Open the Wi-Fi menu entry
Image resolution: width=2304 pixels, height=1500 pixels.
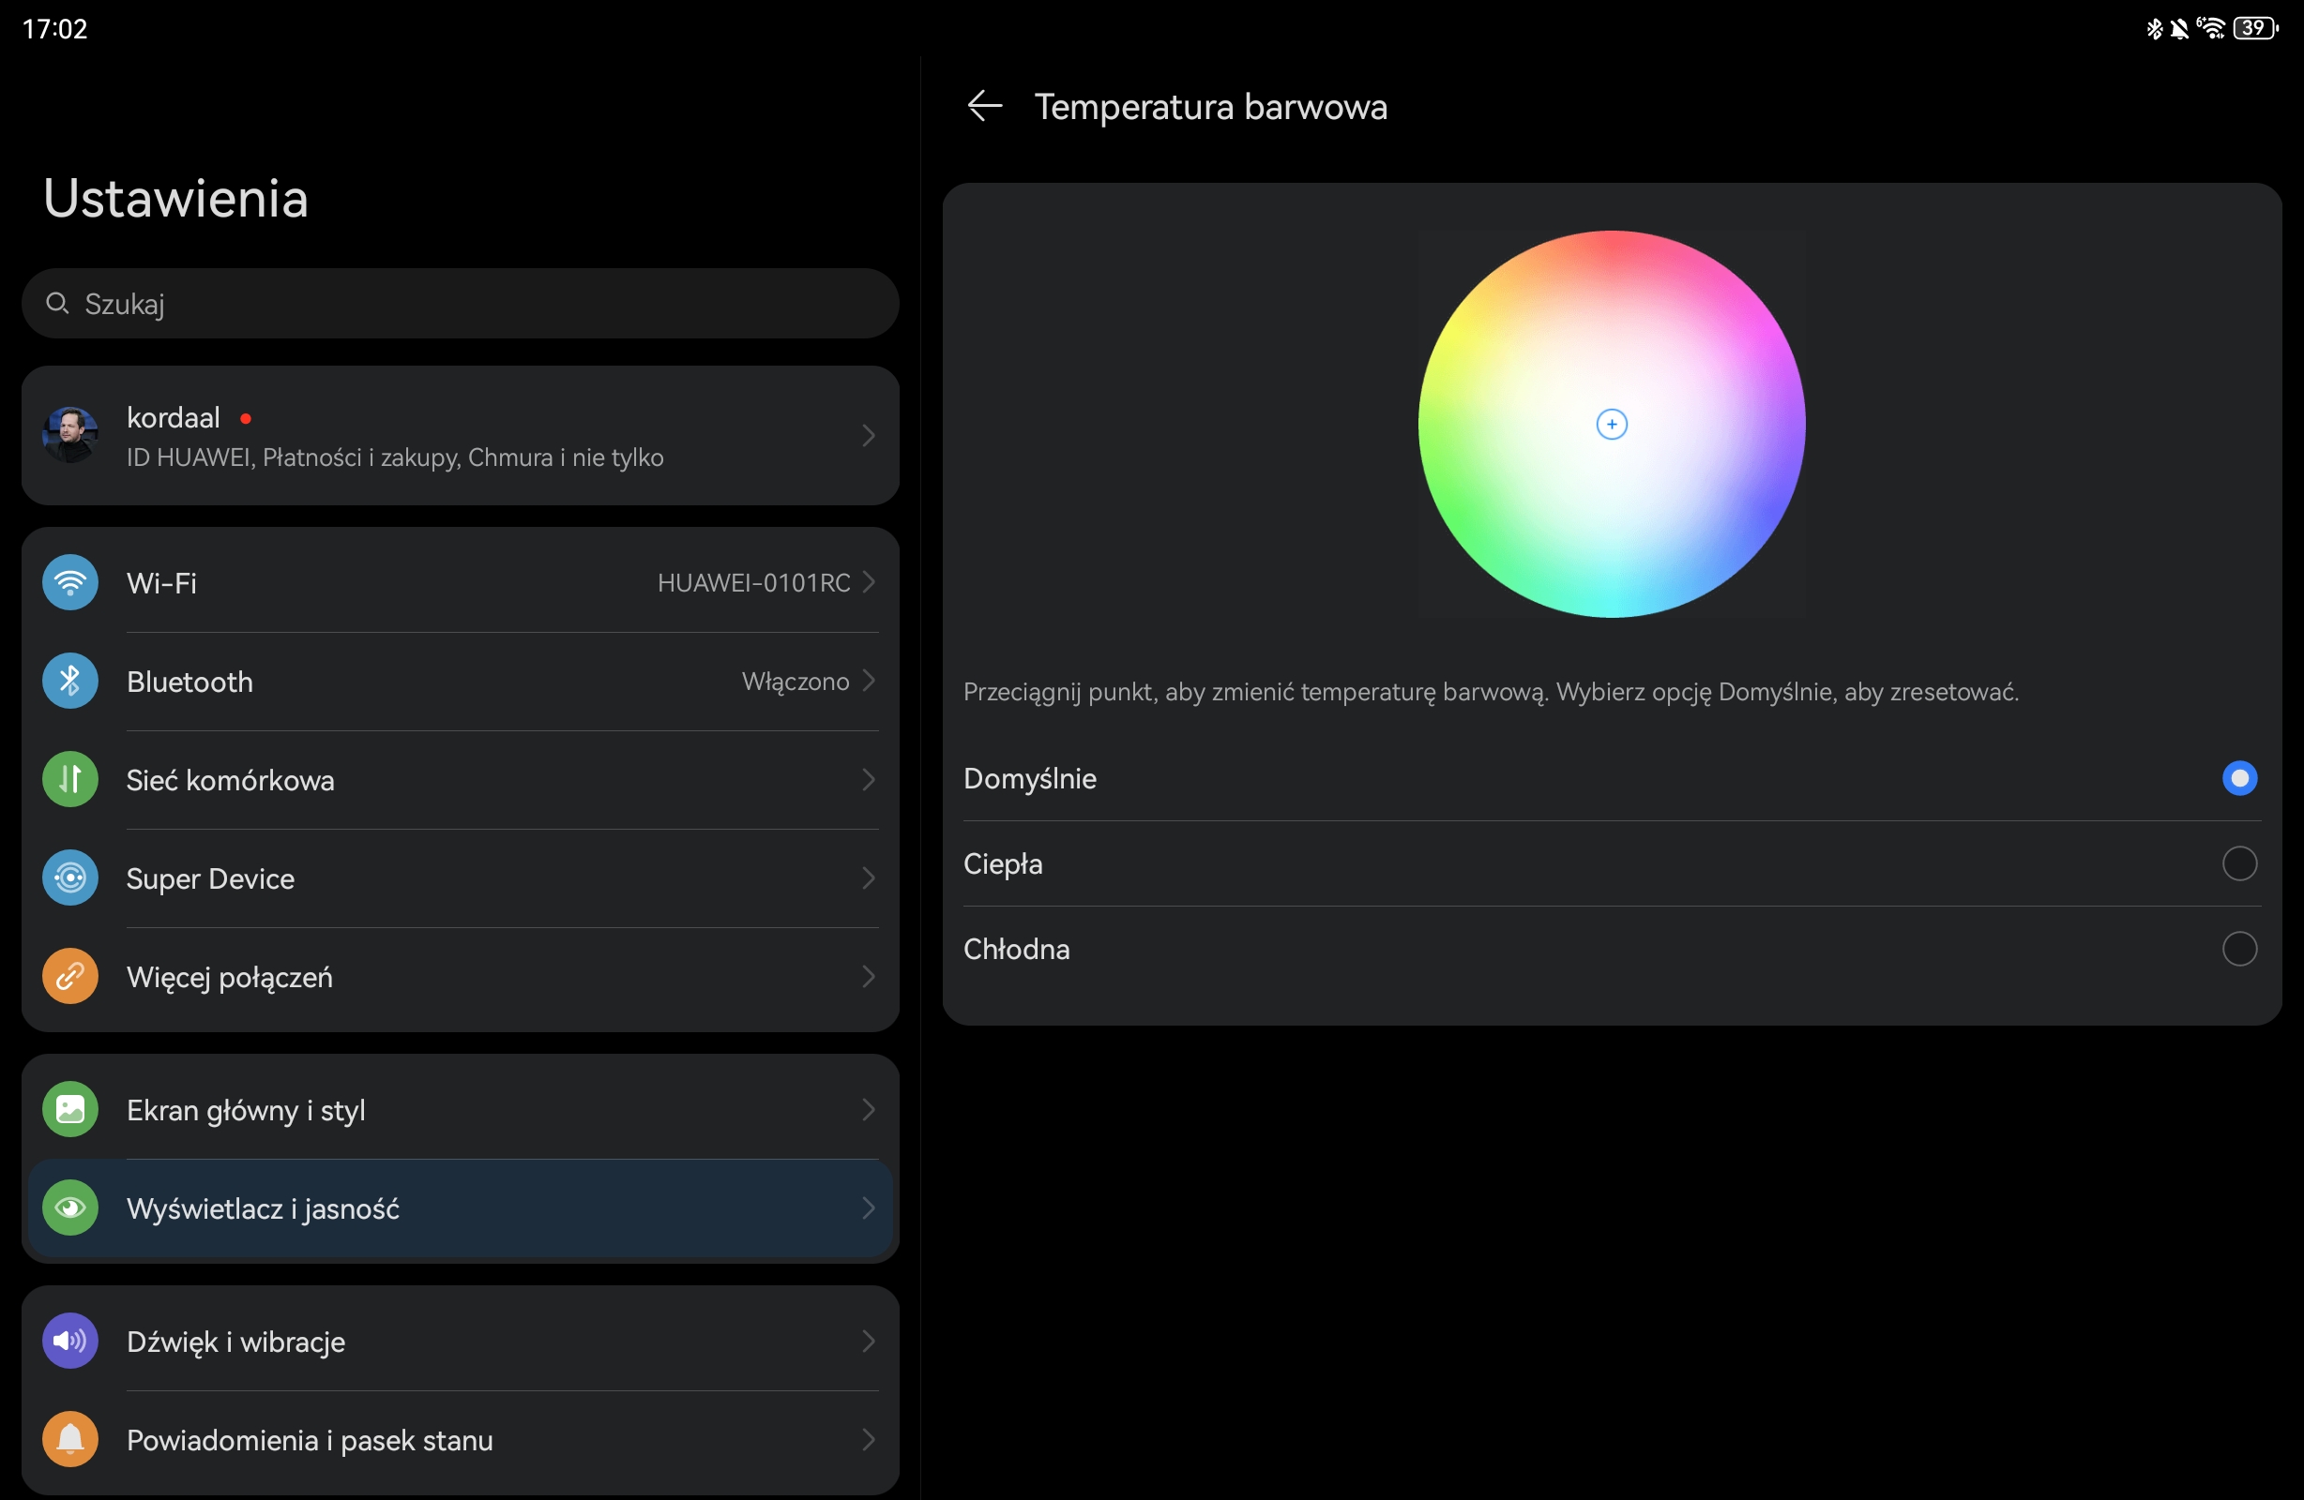tap(460, 582)
